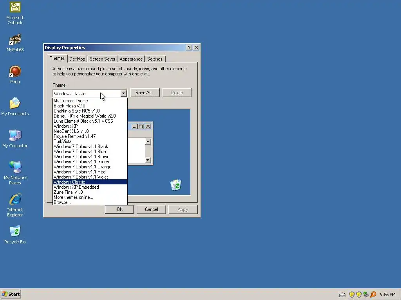The image size is (401, 300).
Task: Switch to the Desktop tab
Action: (x=77, y=59)
